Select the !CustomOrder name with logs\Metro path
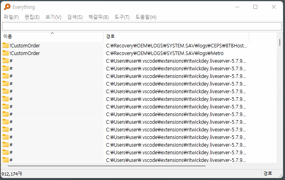 [x=25, y=53]
